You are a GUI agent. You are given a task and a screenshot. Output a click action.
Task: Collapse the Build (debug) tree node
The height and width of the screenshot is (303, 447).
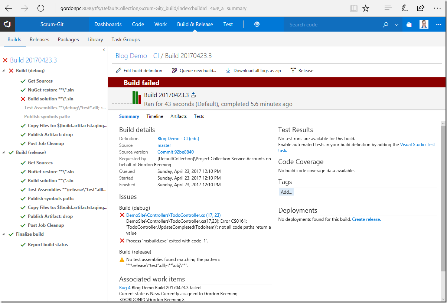coord(4,71)
